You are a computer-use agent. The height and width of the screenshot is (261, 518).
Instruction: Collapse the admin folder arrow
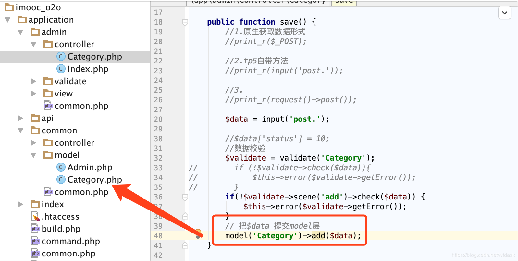click(x=20, y=32)
